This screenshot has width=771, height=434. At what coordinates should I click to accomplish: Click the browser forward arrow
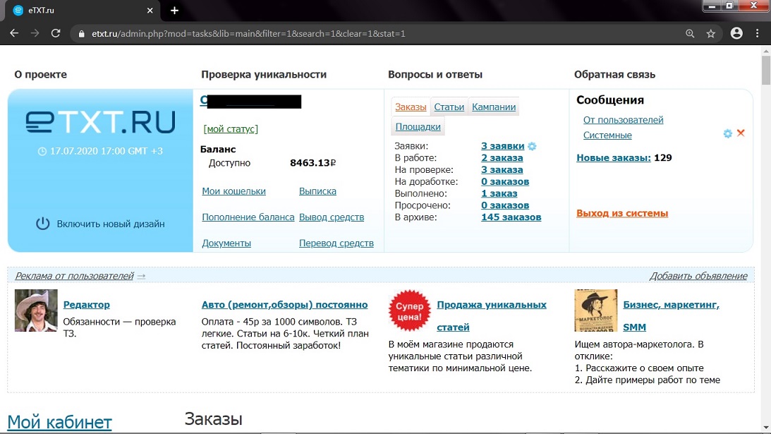[35, 33]
